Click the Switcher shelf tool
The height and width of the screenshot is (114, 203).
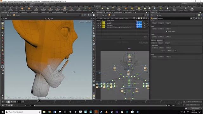pyautogui.click(x=186, y=9)
